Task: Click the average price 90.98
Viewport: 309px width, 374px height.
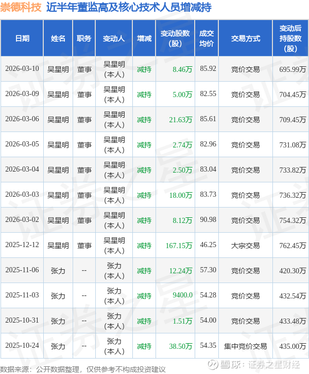Action: (x=208, y=220)
